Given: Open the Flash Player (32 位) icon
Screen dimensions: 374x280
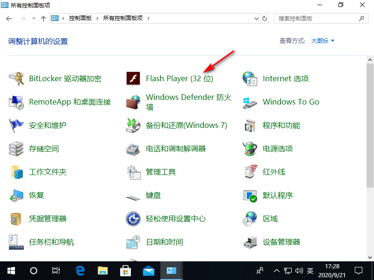Looking at the screenshot, I should click(x=133, y=78).
